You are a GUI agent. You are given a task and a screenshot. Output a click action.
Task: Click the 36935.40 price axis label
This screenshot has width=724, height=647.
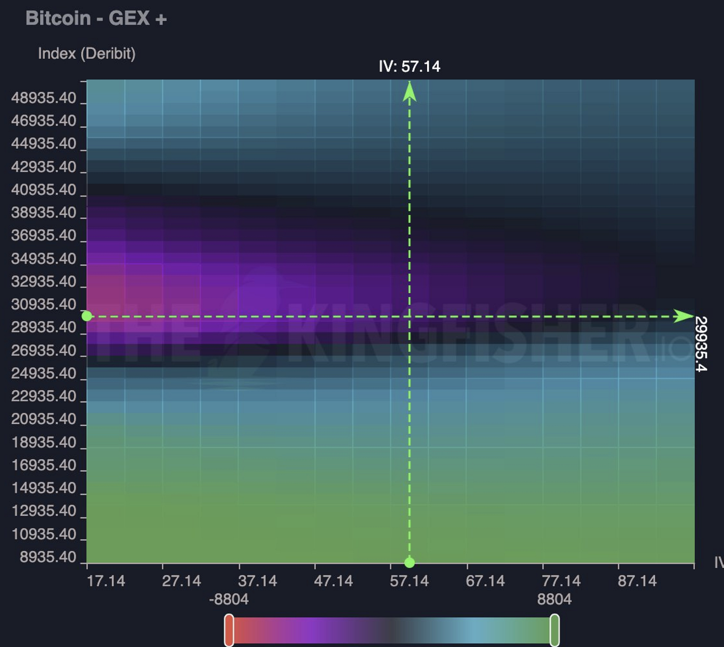(x=44, y=235)
